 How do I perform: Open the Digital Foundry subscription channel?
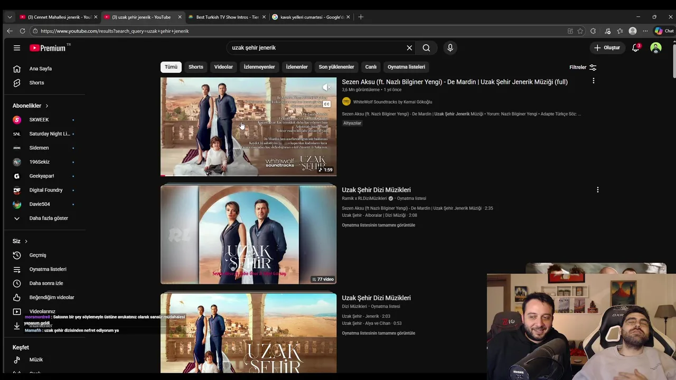point(45,190)
